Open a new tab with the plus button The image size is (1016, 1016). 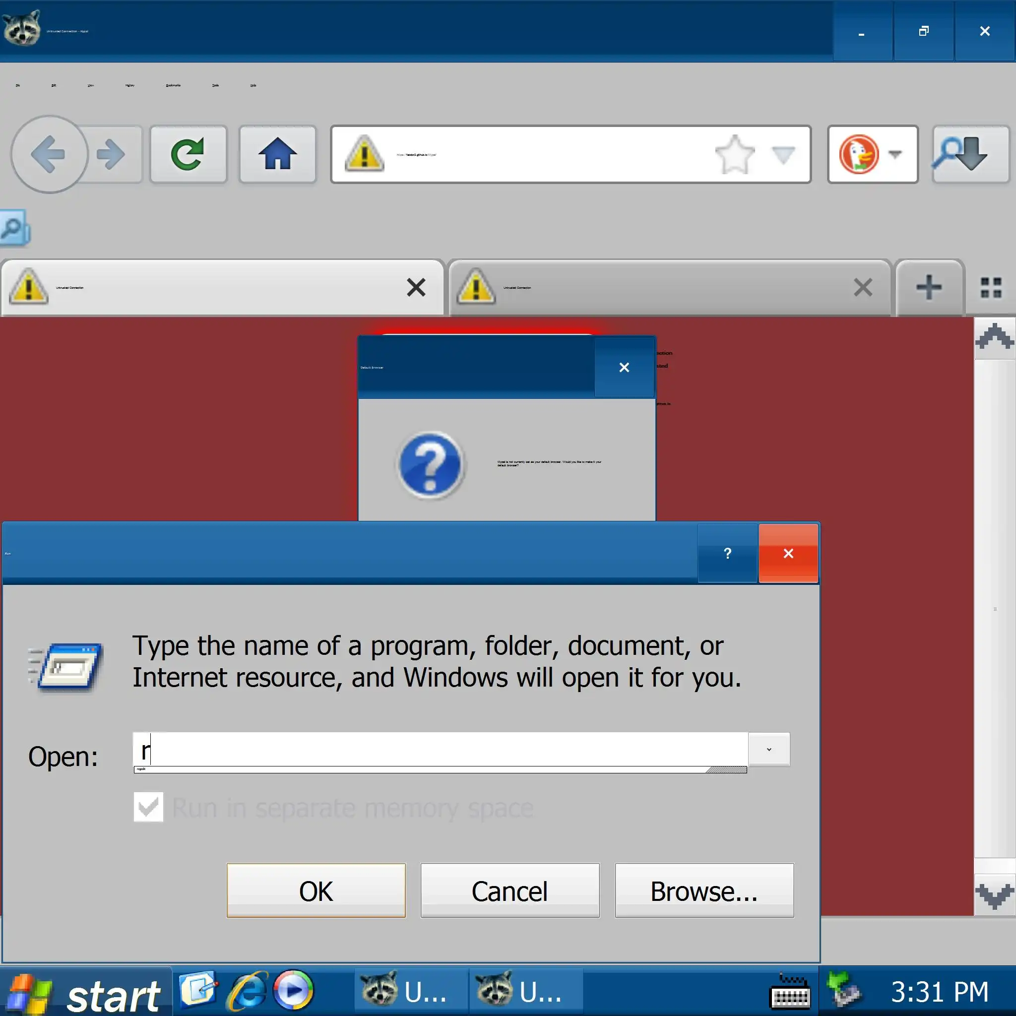coord(929,288)
